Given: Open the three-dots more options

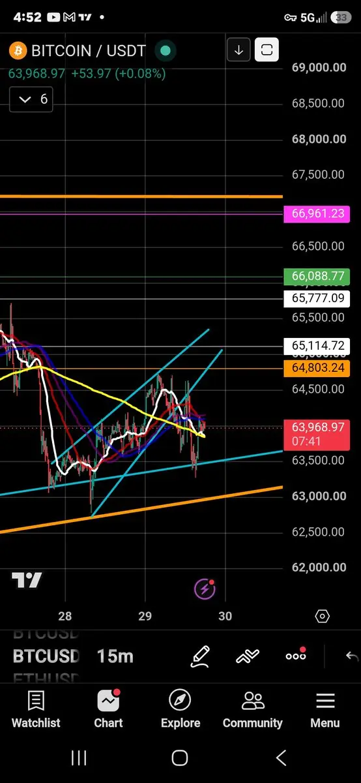Looking at the screenshot, I should 296,655.
